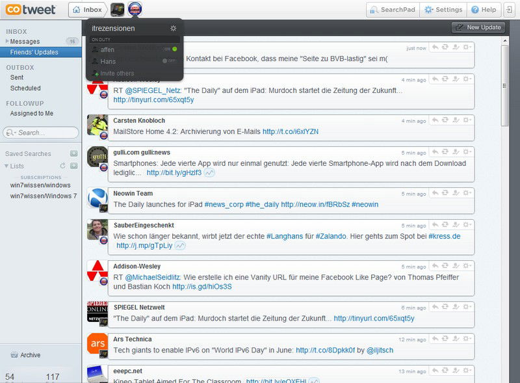
Task: Open the Sent outbox
Action: click(17, 77)
